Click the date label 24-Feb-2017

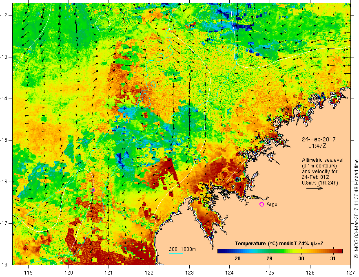tap(319, 139)
